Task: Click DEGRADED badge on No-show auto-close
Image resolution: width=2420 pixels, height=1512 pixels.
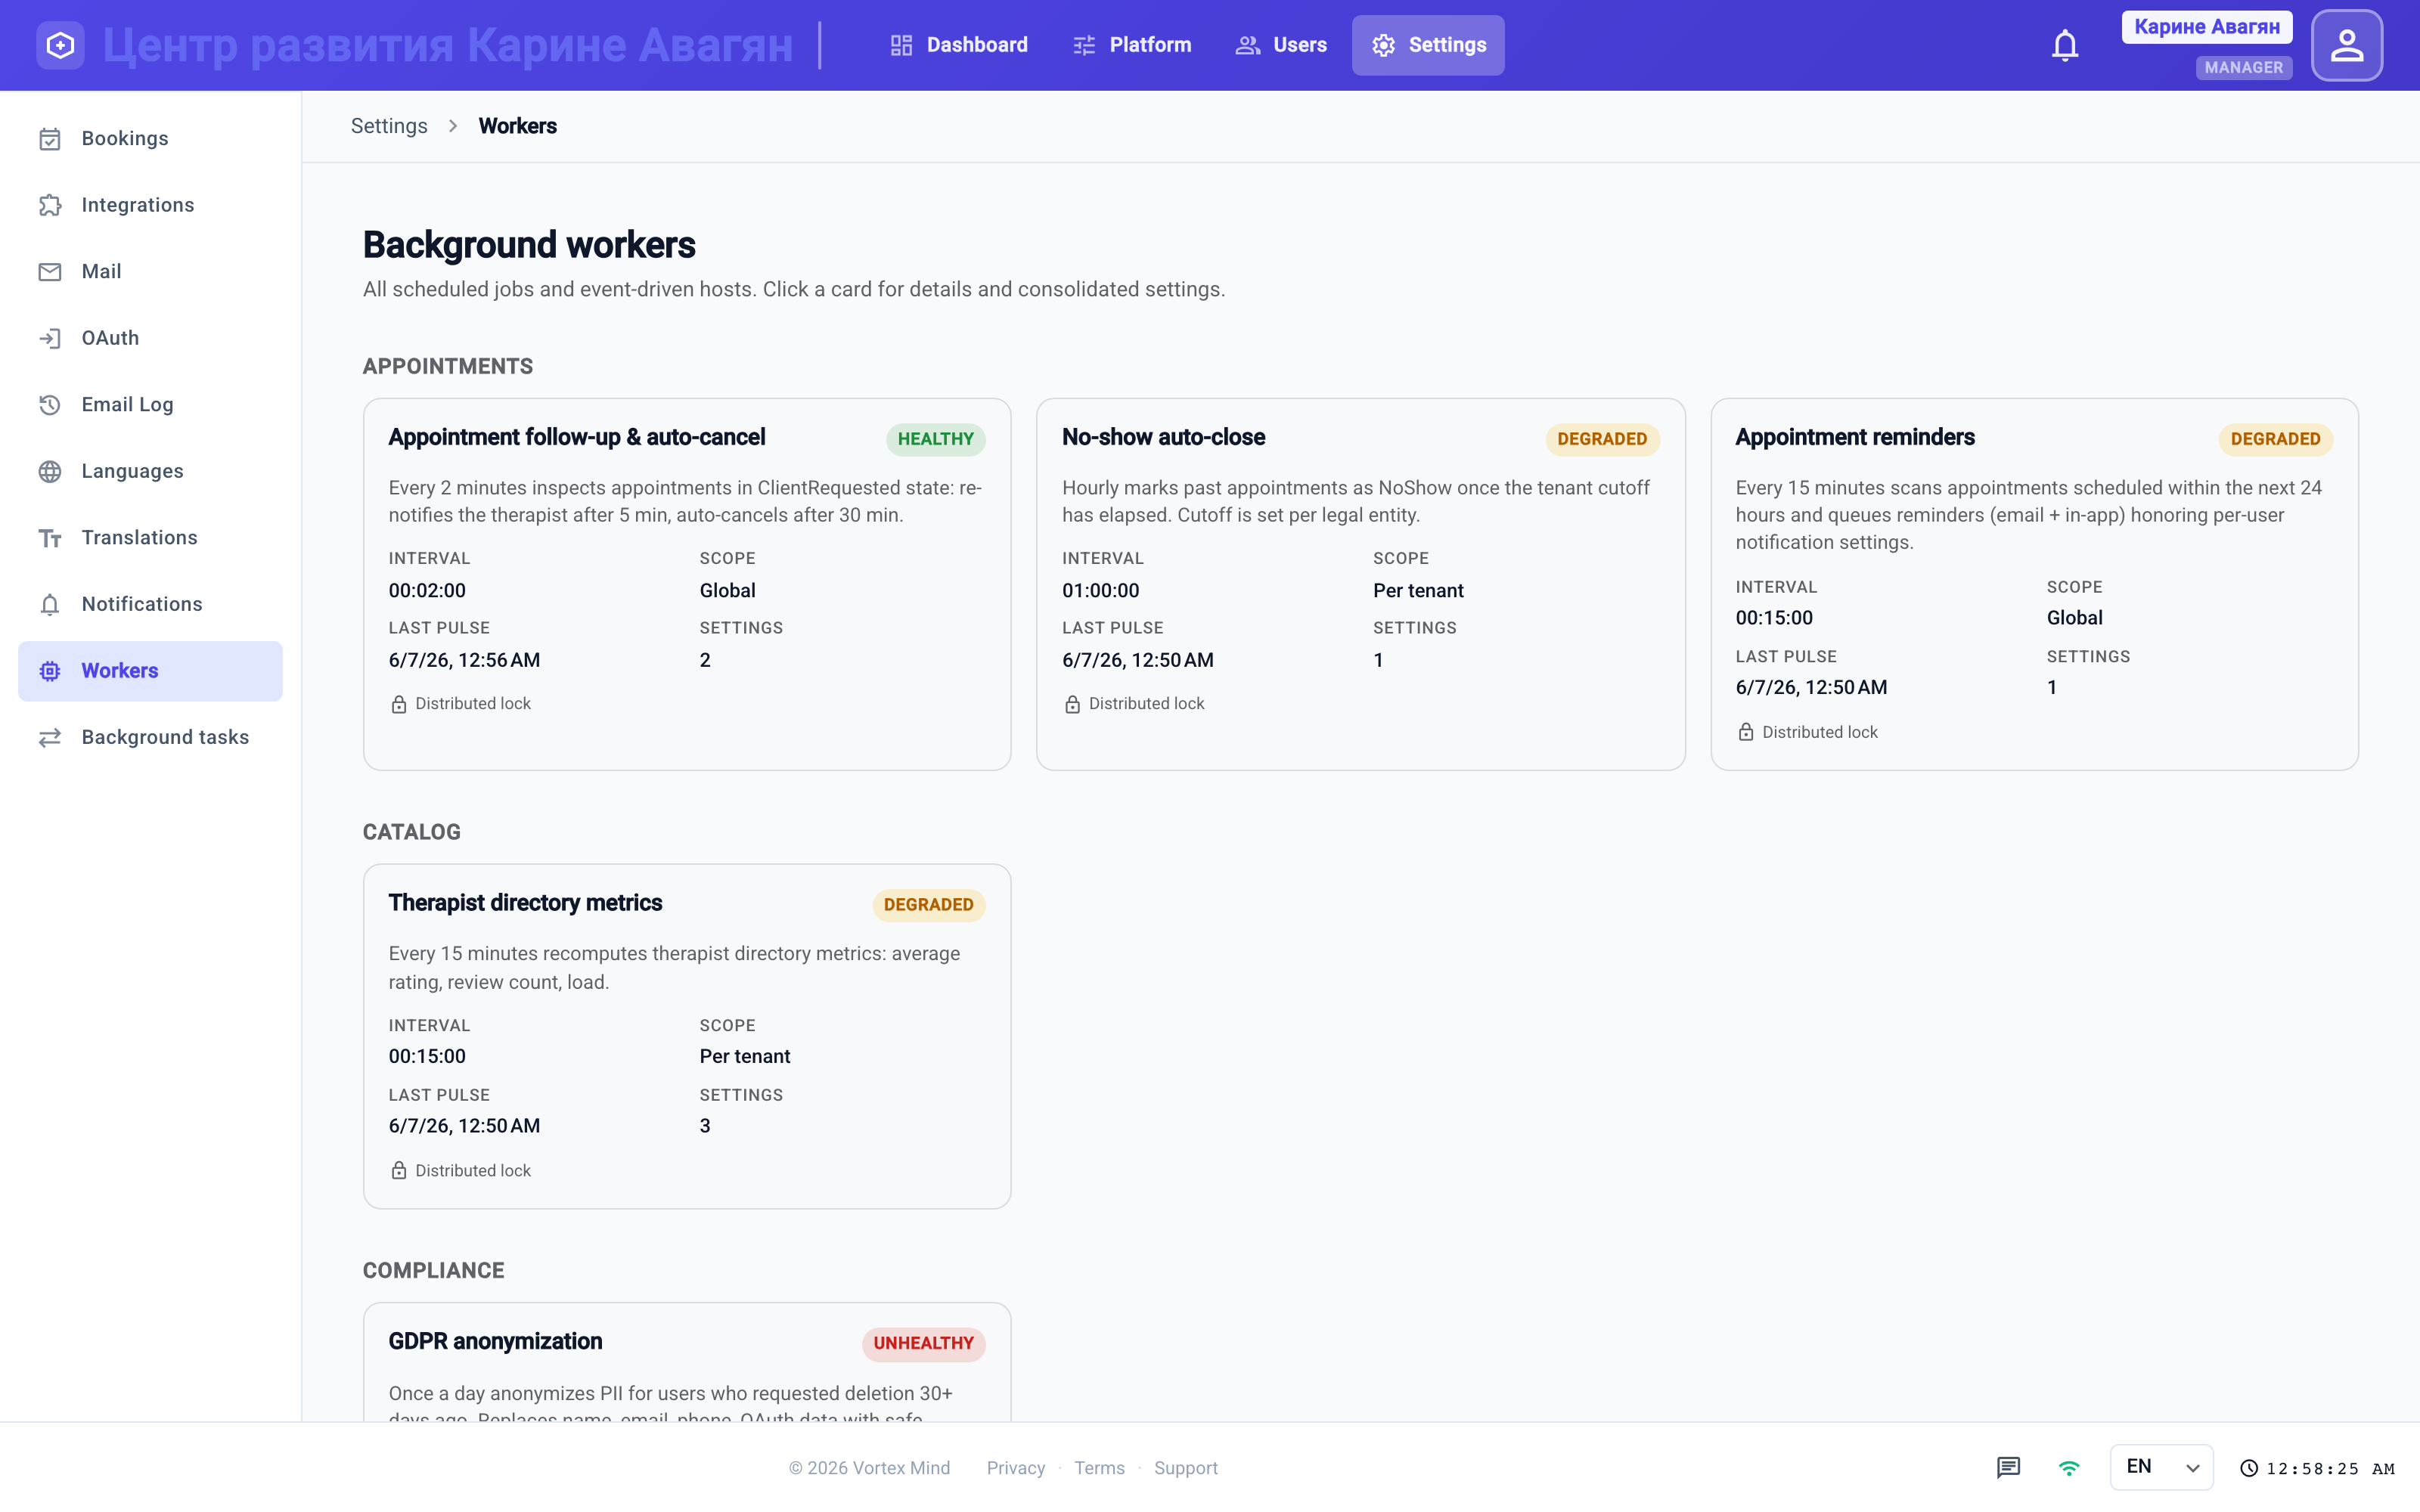Action: click(x=1602, y=439)
